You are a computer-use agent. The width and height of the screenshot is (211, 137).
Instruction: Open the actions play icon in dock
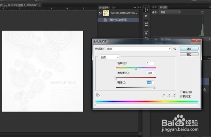pyautogui.click(x=146, y=16)
